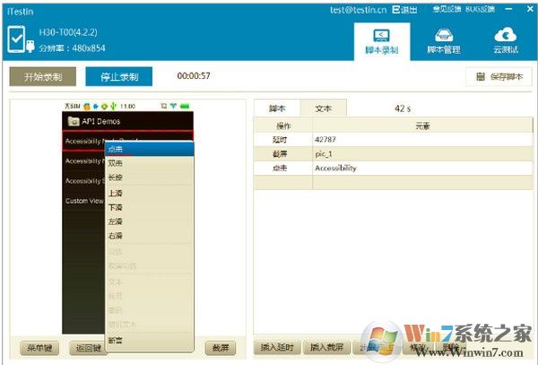
Task: Click the 操作 column header
Action: pyautogui.click(x=283, y=126)
